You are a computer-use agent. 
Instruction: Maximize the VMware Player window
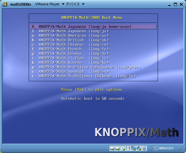pyautogui.click(x=175, y=4)
